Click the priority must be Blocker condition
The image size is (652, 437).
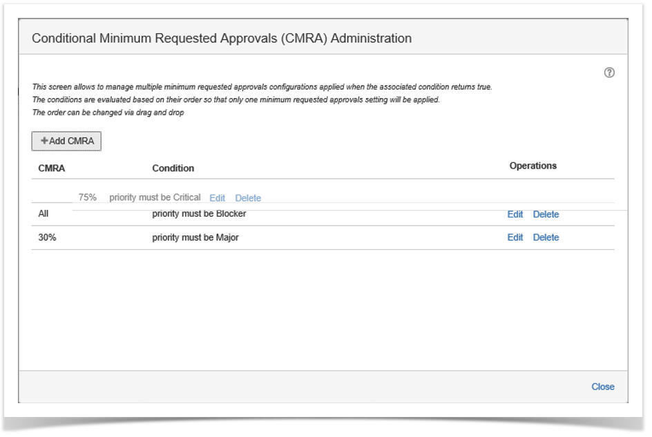(x=199, y=214)
